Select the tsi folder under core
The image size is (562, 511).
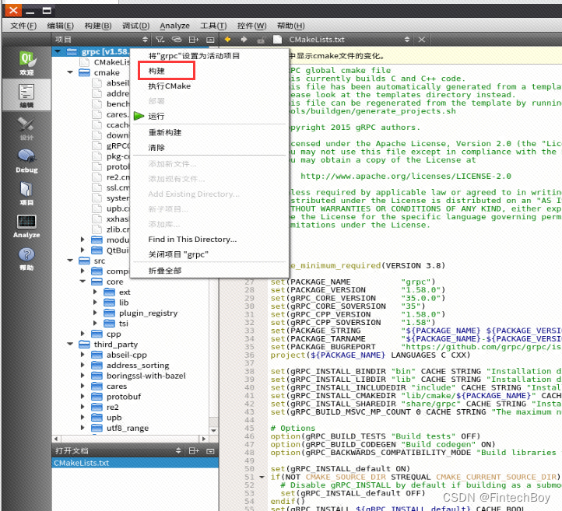pos(123,324)
